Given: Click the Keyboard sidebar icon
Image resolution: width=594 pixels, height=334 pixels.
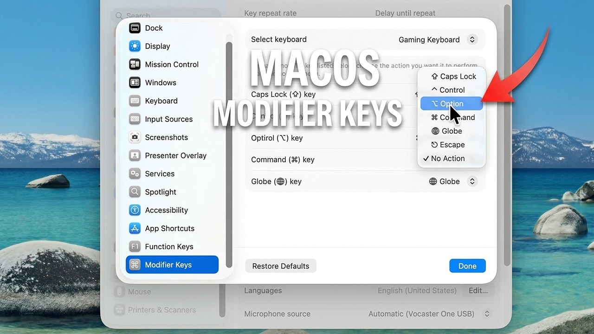Looking at the screenshot, I should tap(135, 101).
